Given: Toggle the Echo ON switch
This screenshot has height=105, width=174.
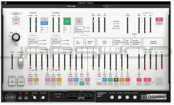Looking at the screenshot, I should [20, 98].
